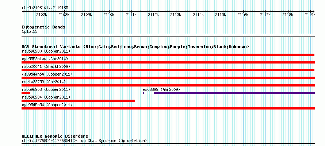Screen dimensions: 325x146
Task: Click the 2109k ruler tick
Action: [x=87, y=15]
